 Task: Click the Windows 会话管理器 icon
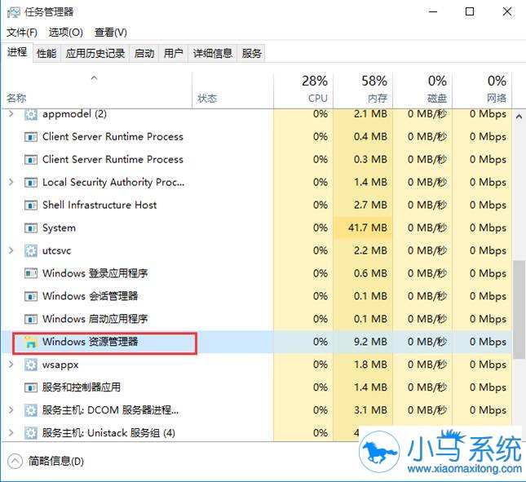coord(30,297)
